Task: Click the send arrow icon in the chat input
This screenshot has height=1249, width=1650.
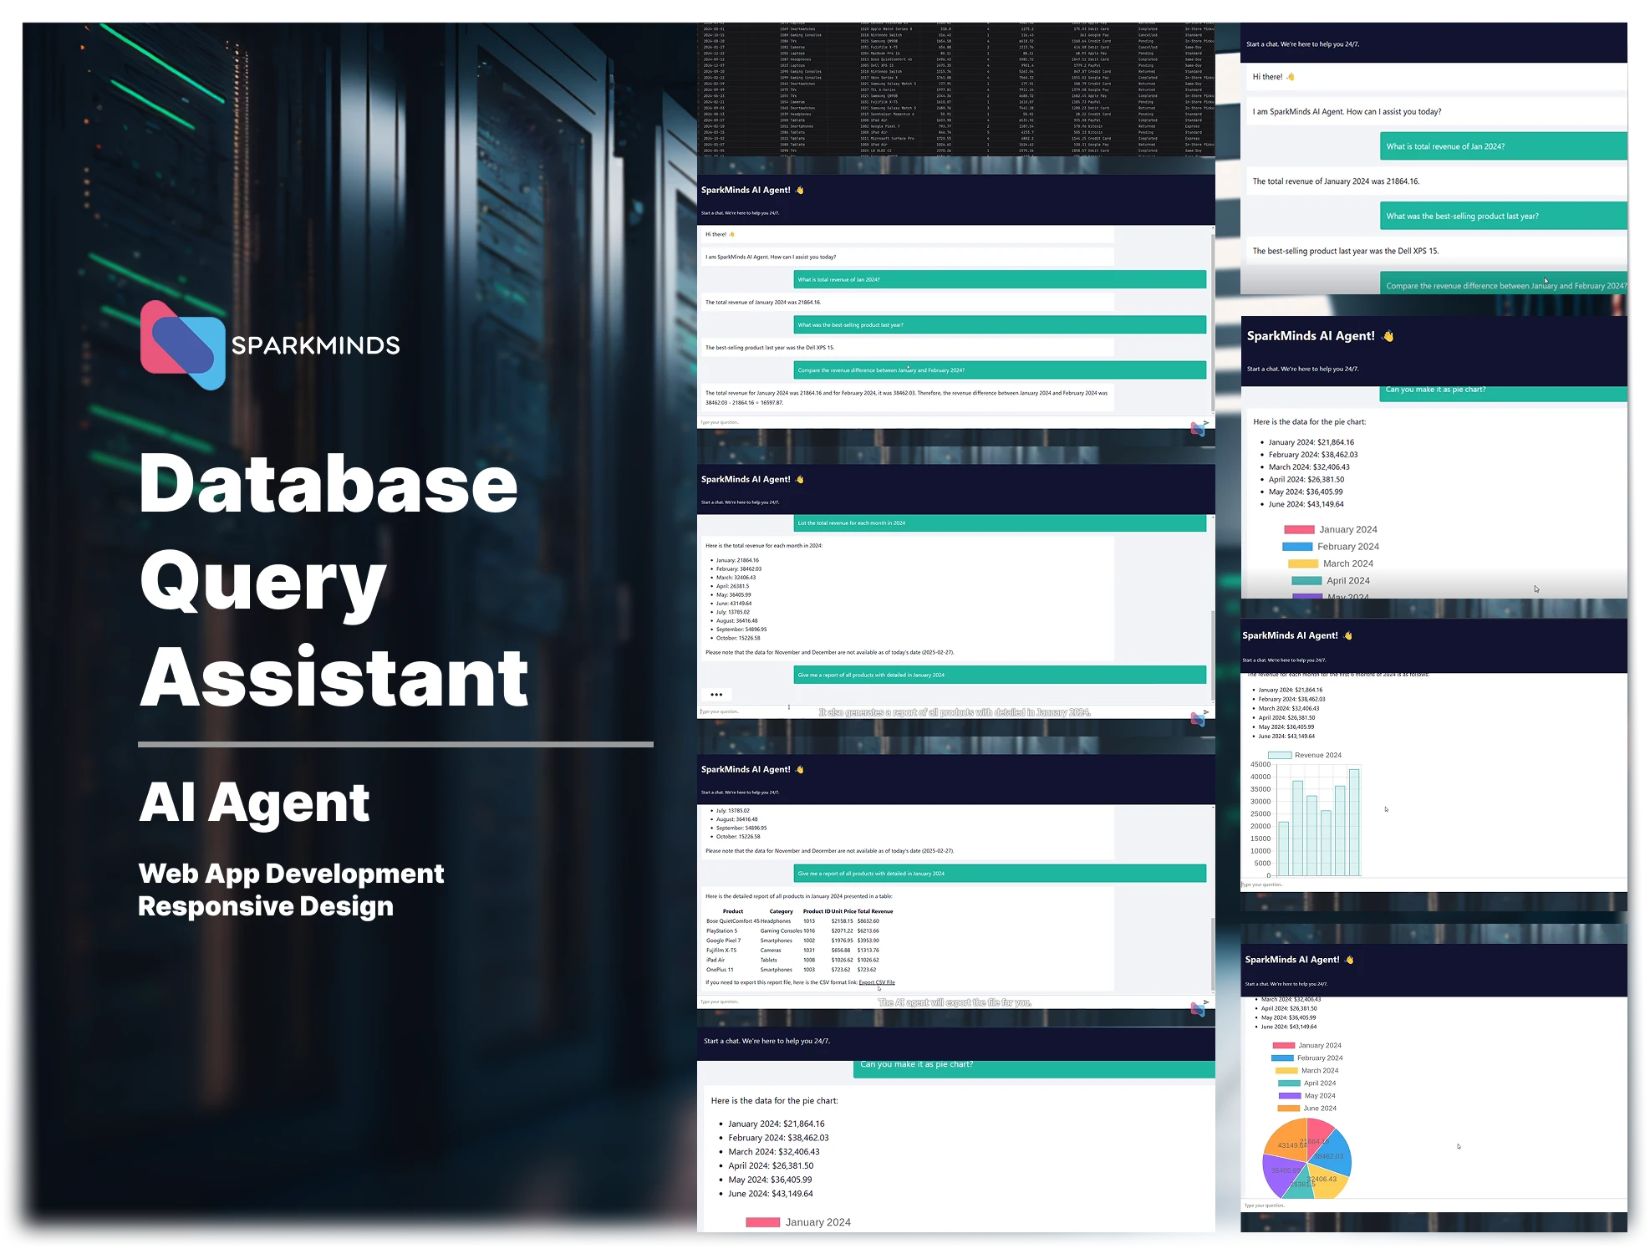Action: click(1206, 422)
